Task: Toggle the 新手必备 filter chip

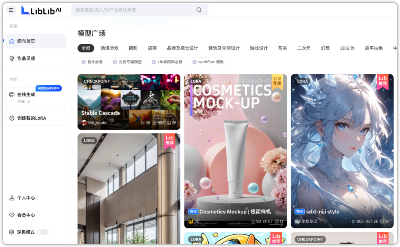Action: pos(91,62)
